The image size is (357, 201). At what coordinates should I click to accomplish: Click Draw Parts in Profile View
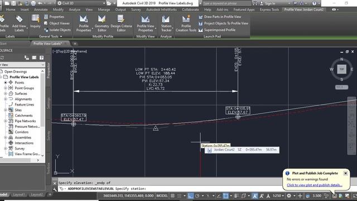(220, 17)
